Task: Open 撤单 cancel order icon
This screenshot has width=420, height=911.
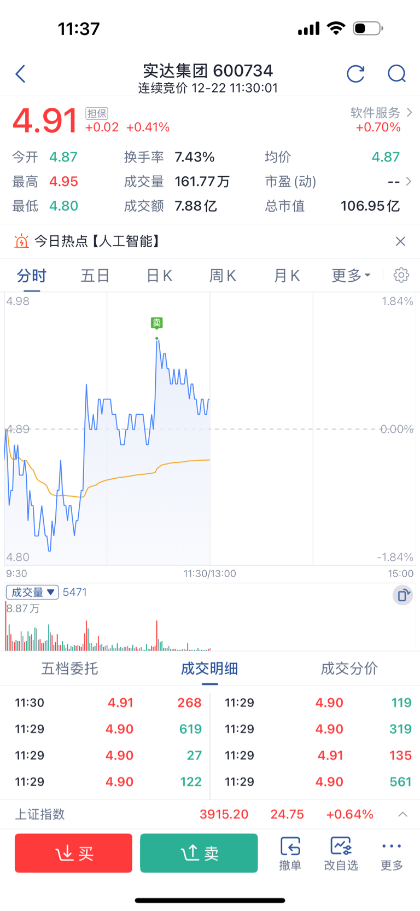Action: click(290, 852)
